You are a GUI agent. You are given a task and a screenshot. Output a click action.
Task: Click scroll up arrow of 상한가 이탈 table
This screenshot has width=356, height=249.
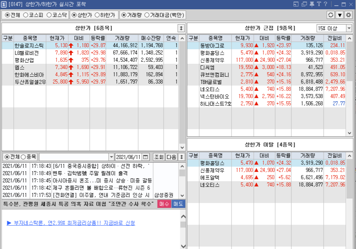tap(350, 156)
